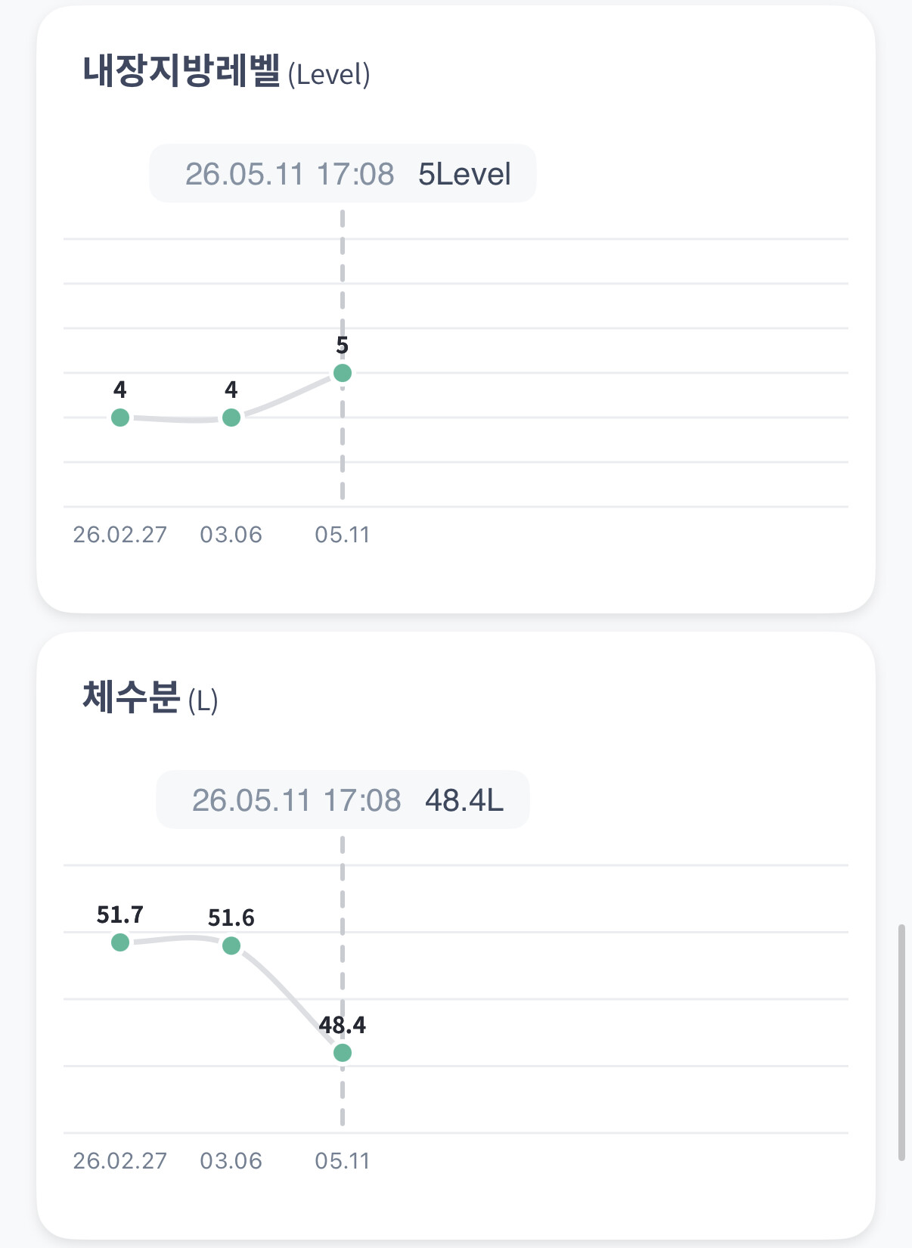Click 05.11 date label under visceral fat chart
912x1248 pixels.
pos(343,535)
